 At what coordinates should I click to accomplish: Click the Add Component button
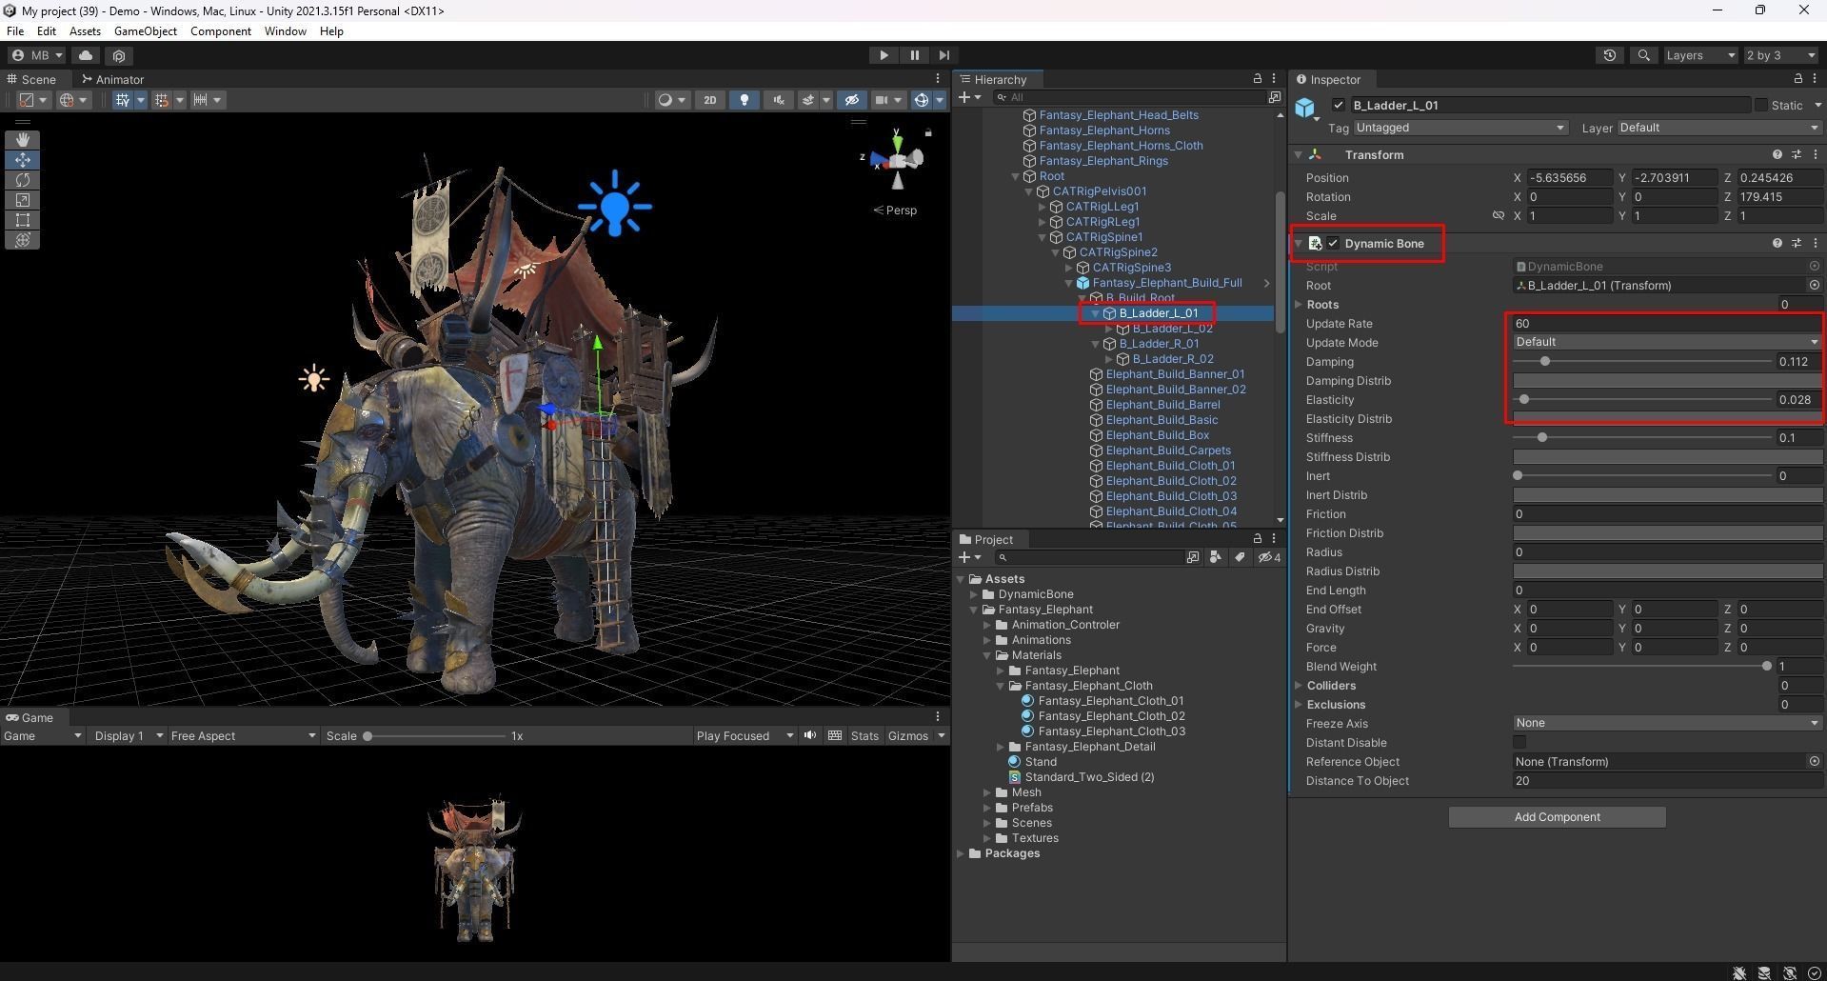click(1557, 817)
